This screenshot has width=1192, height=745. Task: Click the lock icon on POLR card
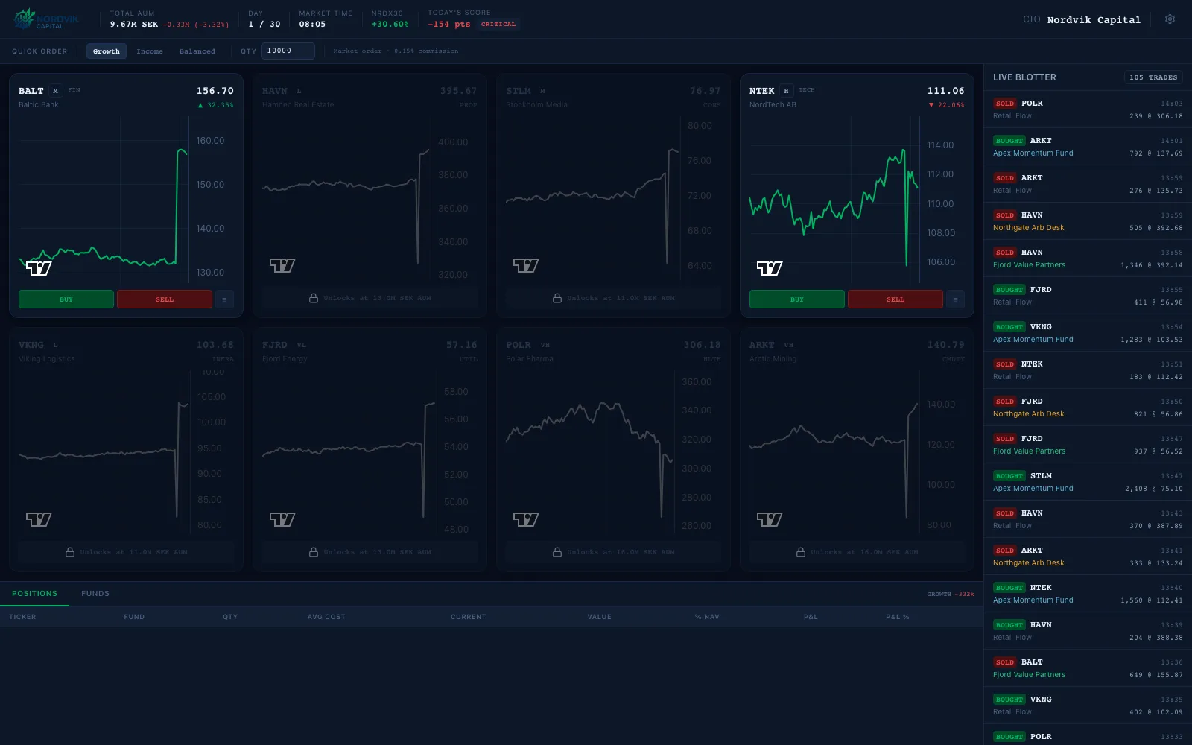coord(557,552)
